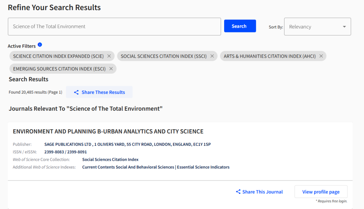Click the View profile page button
Image resolution: width=364 pixels, height=209 pixels.
pyautogui.click(x=321, y=192)
